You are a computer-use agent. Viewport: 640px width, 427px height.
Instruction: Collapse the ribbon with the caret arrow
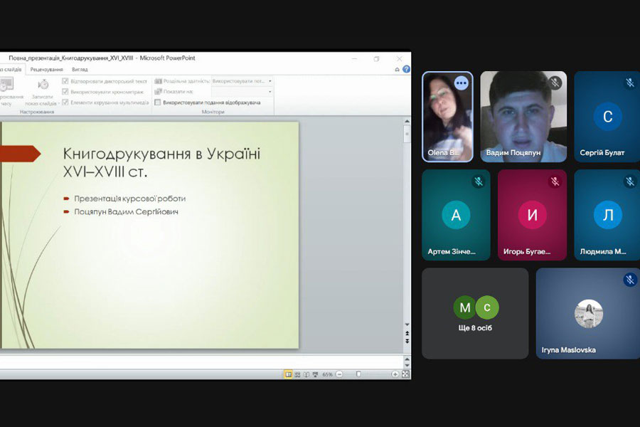(x=397, y=70)
